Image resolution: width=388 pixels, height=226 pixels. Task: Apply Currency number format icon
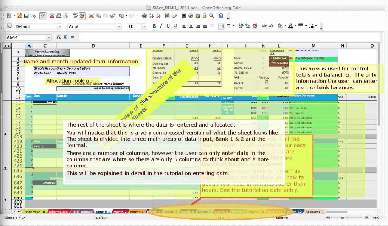(x=241, y=26)
